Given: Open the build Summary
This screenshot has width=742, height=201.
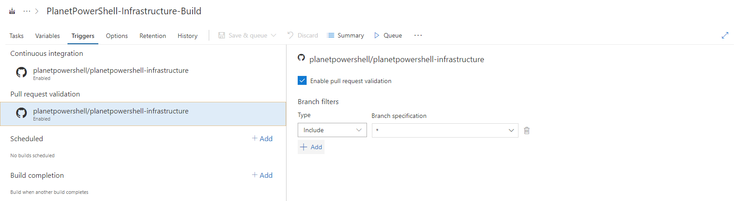Looking at the screenshot, I should [346, 35].
